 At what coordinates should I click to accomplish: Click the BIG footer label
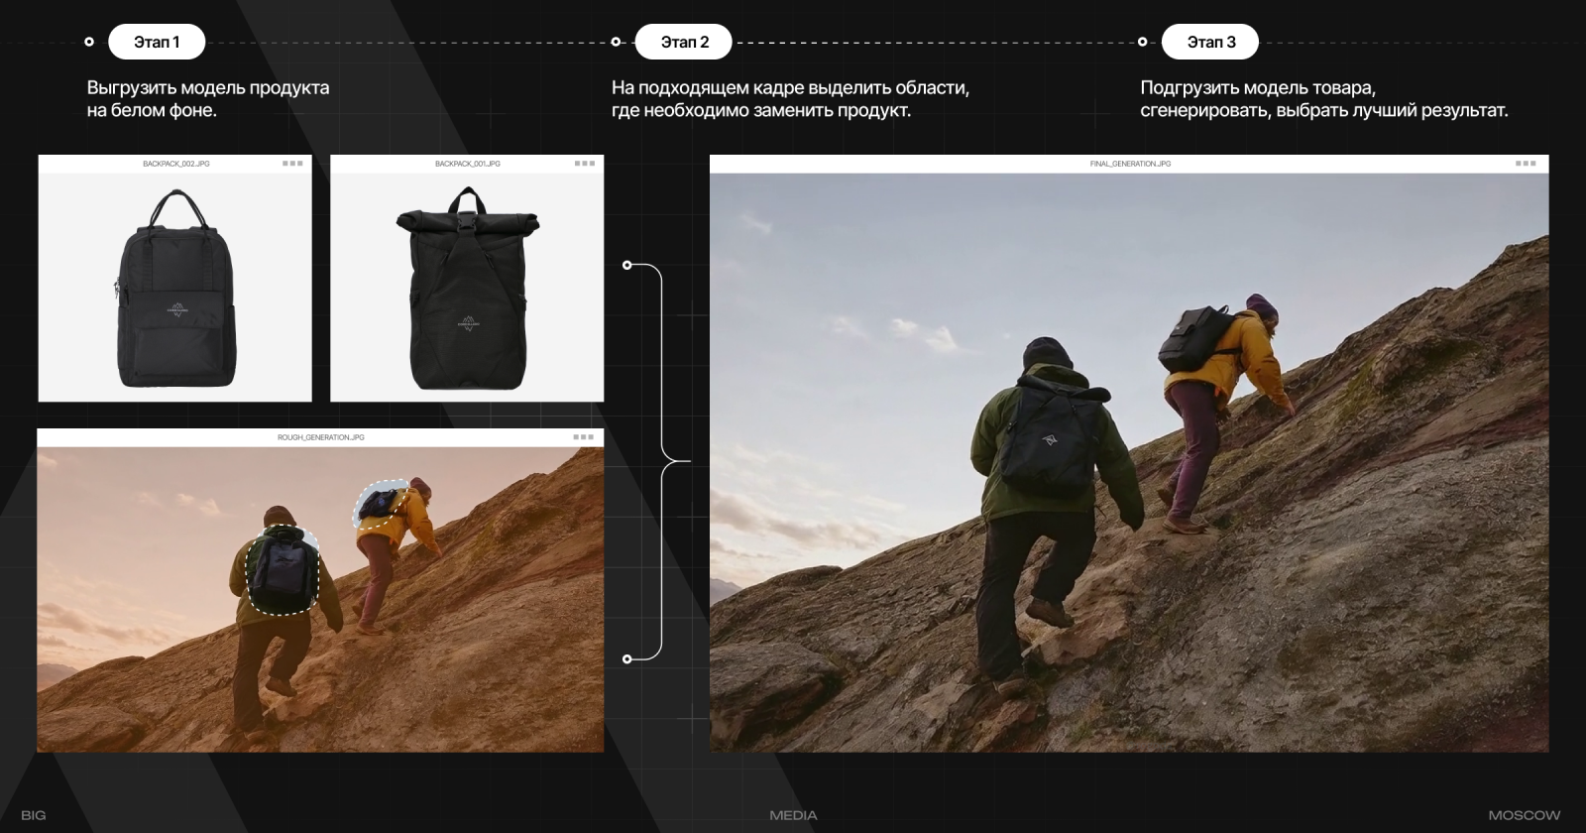coord(34,815)
